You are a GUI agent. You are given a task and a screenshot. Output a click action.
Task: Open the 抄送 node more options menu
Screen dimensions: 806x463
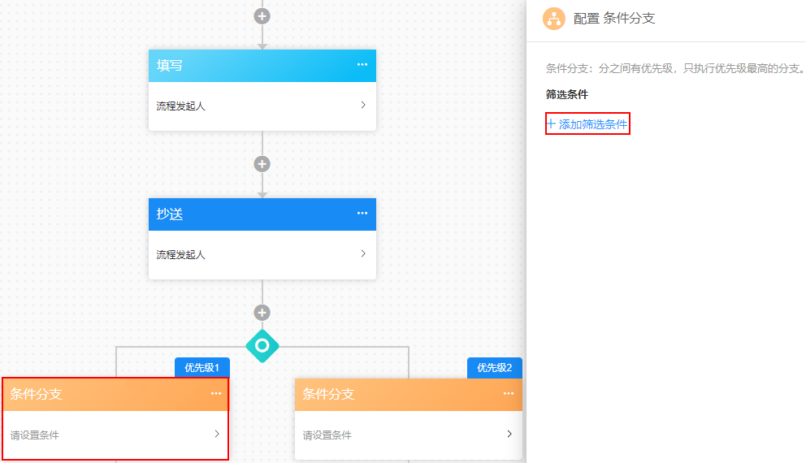pos(362,214)
